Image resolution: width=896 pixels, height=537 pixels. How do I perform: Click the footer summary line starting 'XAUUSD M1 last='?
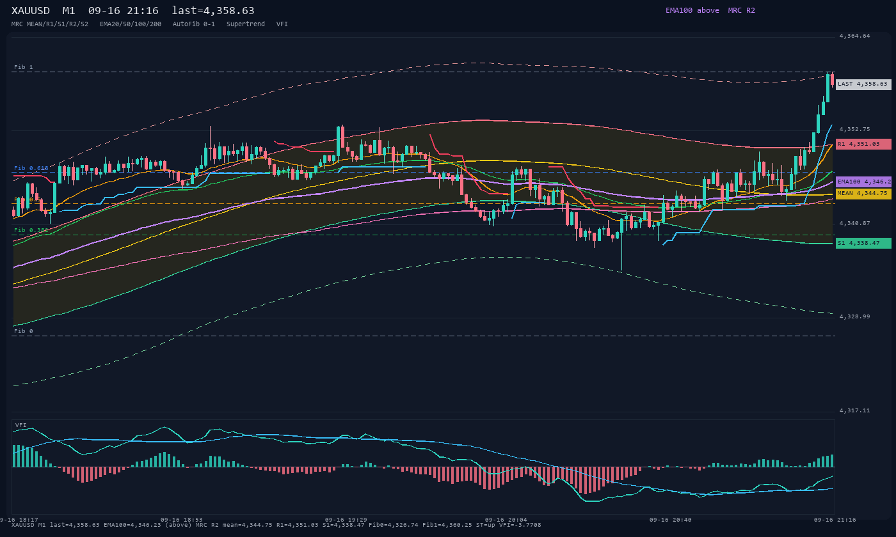point(276,525)
